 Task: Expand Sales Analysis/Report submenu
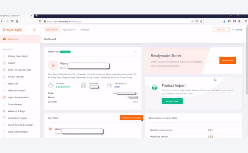[x=36, y=132]
